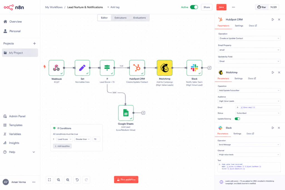Disable the Update Existing toggle
The width and height of the screenshot is (285, 190).
coord(237,119)
